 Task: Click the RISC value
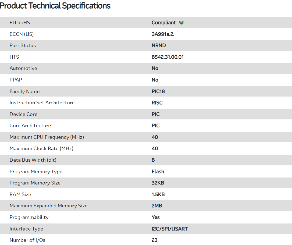click(x=157, y=103)
